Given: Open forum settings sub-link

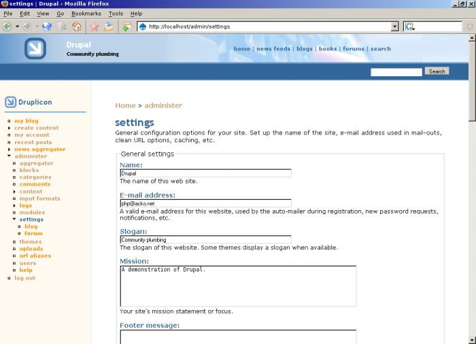Looking at the screenshot, I should 33,233.
